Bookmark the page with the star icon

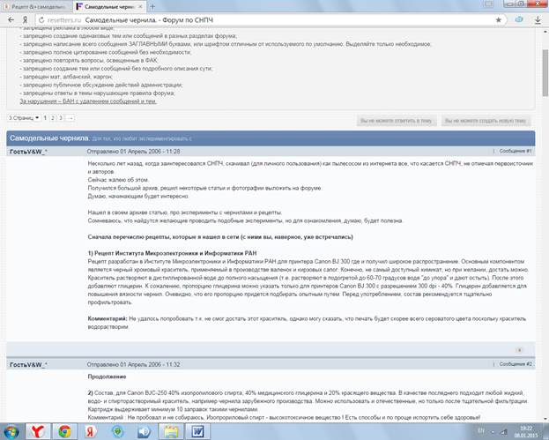click(499, 20)
